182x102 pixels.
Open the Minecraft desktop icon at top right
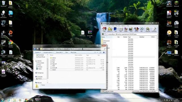click(x=176, y=4)
